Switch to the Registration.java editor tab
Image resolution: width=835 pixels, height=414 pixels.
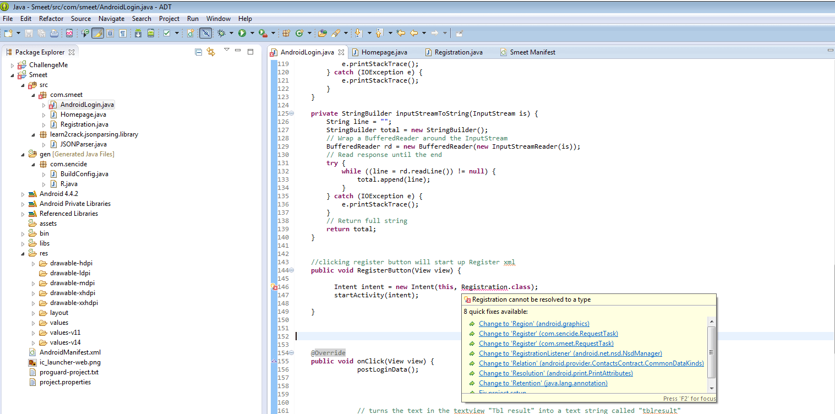pyautogui.click(x=458, y=52)
